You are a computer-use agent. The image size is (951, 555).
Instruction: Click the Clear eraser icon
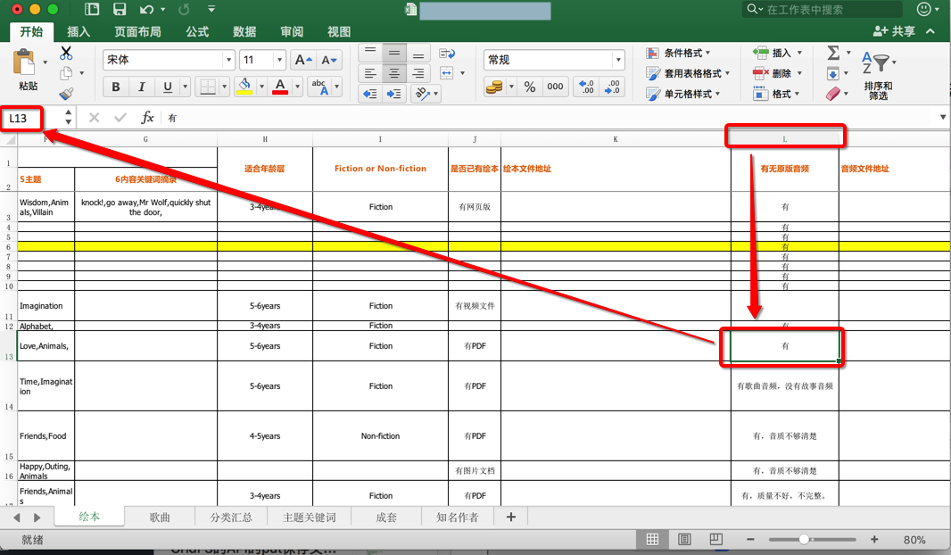(832, 94)
